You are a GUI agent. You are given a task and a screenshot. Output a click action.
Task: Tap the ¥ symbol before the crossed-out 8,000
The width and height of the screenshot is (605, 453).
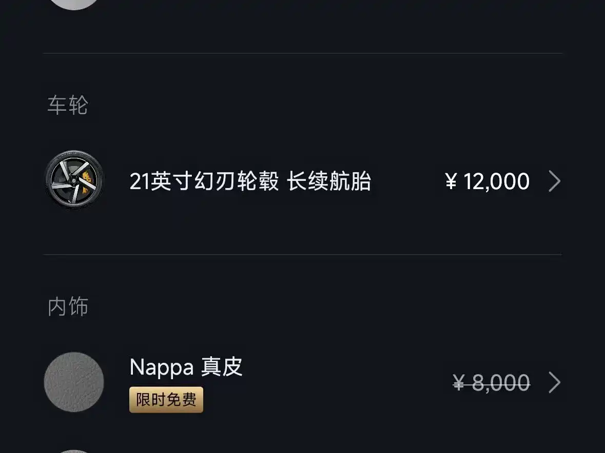pyautogui.click(x=459, y=383)
